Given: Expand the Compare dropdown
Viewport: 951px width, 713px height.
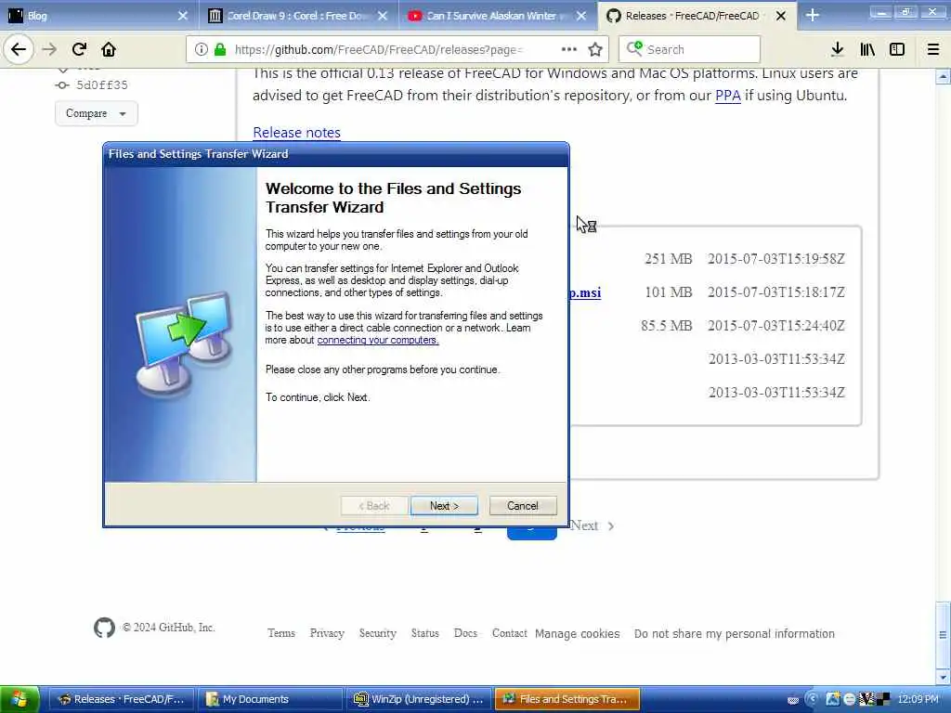Looking at the screenshot, I should click(97, 113).
